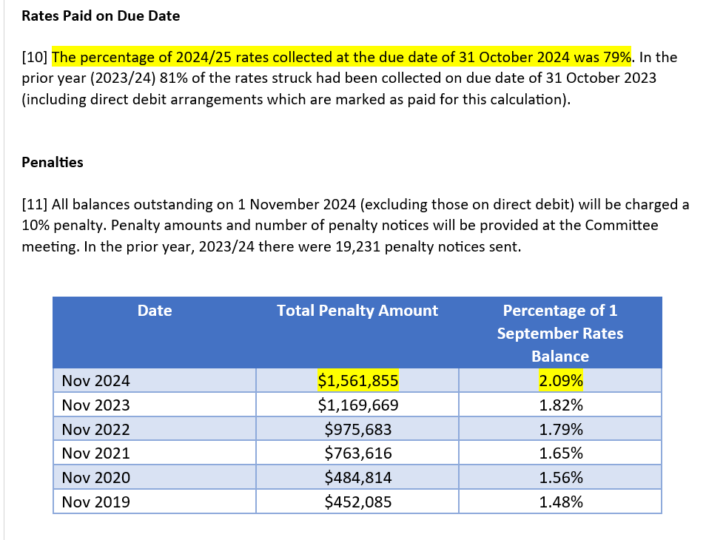The image size is (706, 540).
Task: Click the "Penalties" heading
Action: [53, 162]
